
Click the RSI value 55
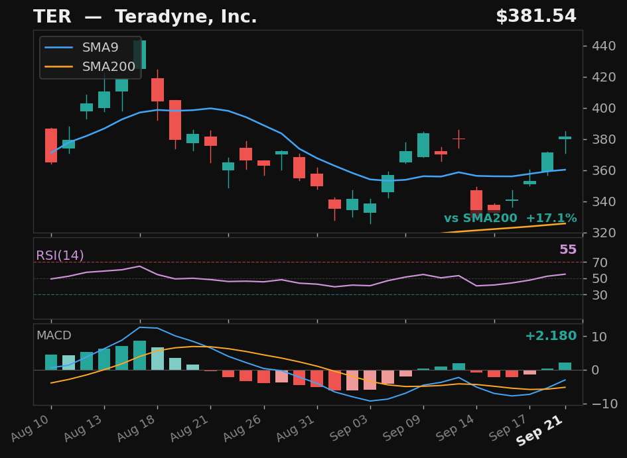pyautogui.click(x=568, y=250)
